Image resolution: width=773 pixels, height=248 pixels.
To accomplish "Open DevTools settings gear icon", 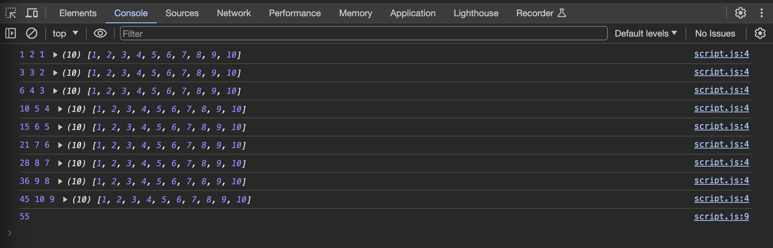I will (x=740, y=13).
